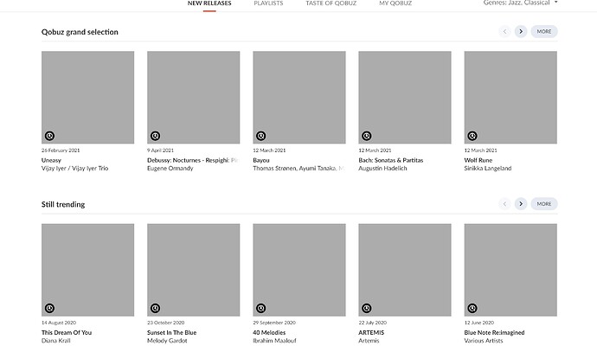This screenshot has width=597, height=352.
Task: Click artist Diana Krall
Action: pos(56,341)
